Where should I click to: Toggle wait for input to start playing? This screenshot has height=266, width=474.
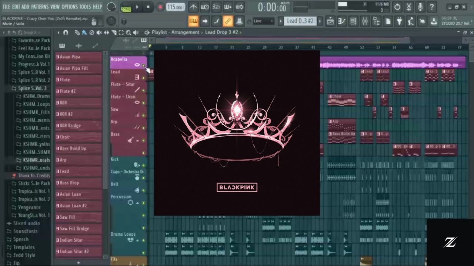tap(204, 7)
